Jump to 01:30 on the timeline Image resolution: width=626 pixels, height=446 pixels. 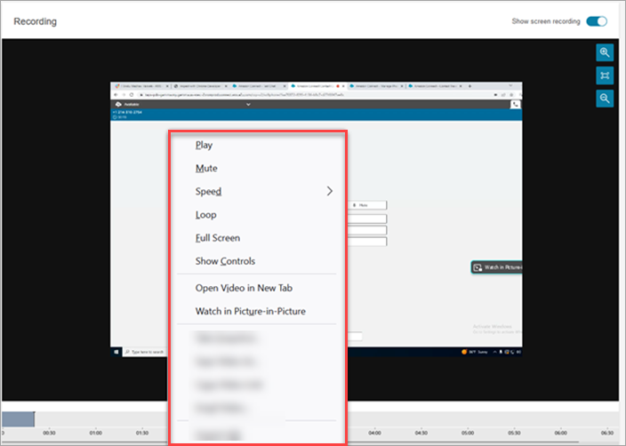tap(142, 433)
